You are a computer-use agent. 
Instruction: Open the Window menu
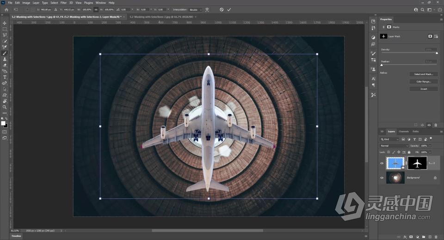[100, 3]
